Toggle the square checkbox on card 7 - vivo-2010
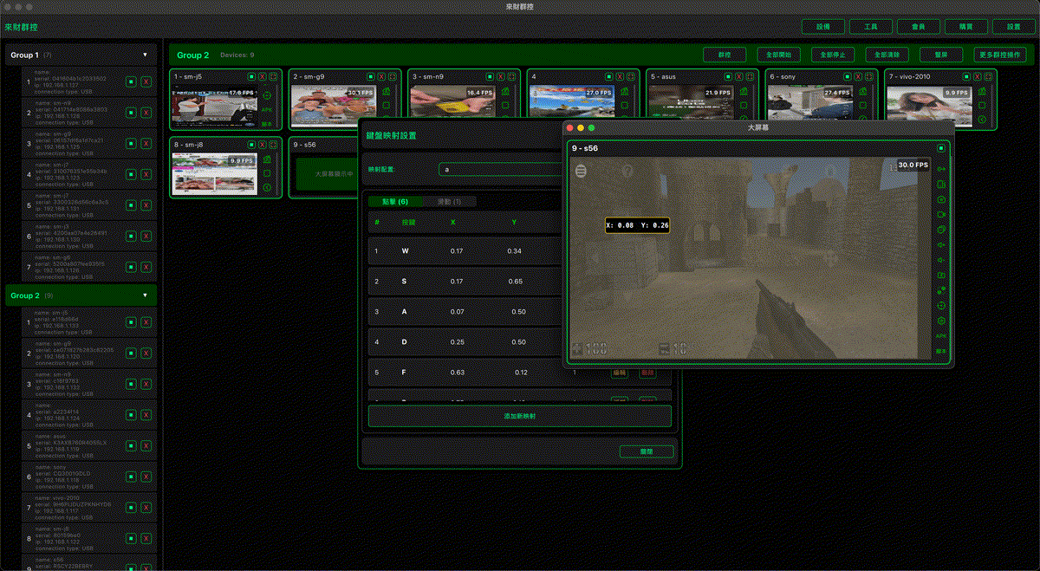1040x571 pixels. pyautogui.click(x=981, y=105)
